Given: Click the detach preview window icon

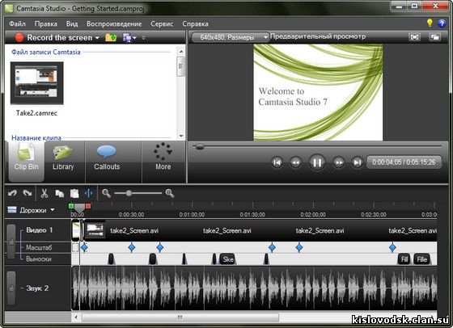Looking at the screenshot, I should [x=435, y=37].
